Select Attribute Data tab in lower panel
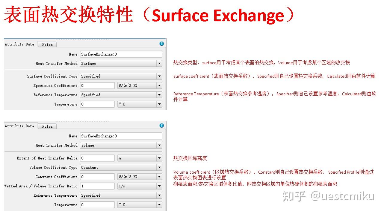 (x=20, y=126)
